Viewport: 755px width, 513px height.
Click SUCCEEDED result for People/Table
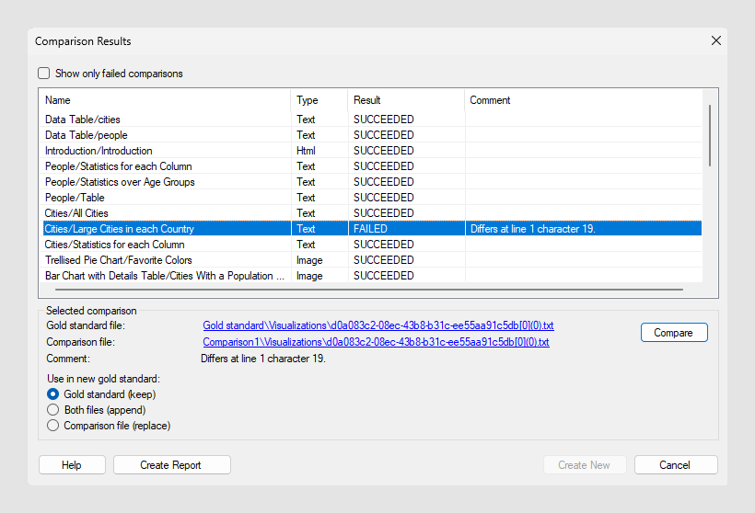tap(406, 198)
